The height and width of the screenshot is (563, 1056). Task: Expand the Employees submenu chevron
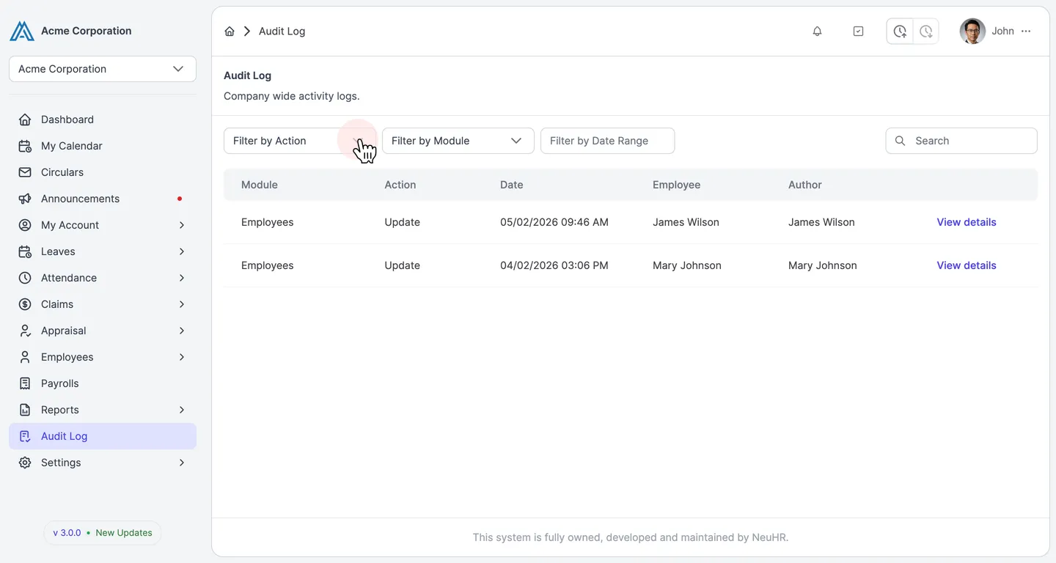pyautogui.click(x=182, y=357)
